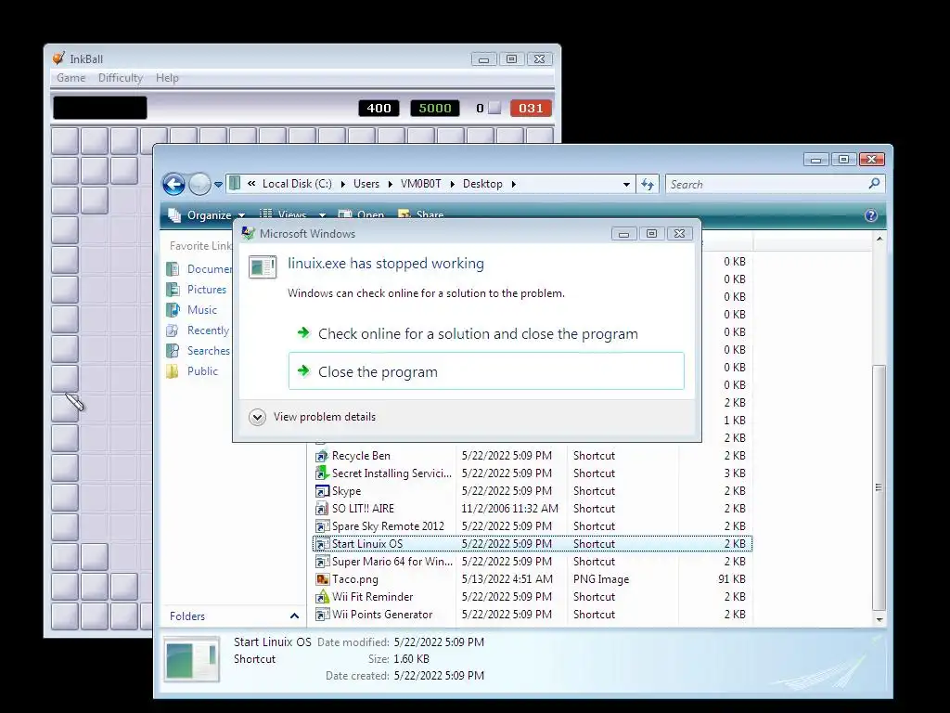Viewport: 950px width, 713px height.
Task: Select Wii Points Generator shortcut icon
Action: (x=322, y=615)
